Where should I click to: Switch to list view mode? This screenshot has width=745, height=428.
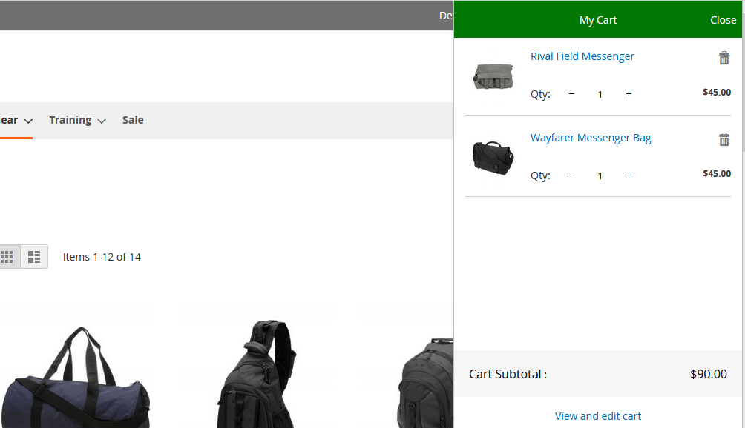34,257
